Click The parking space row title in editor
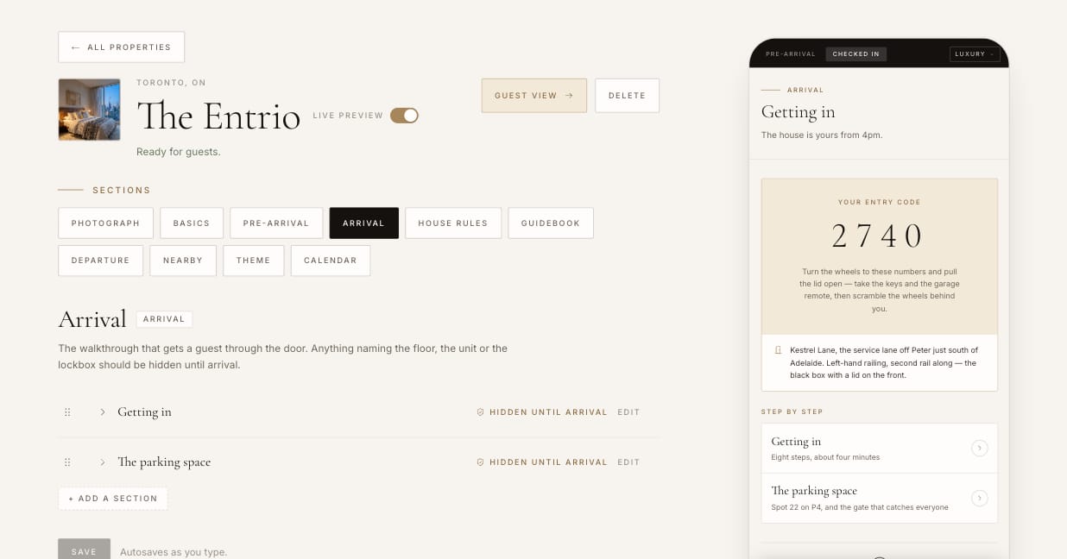Image resolution: width=1067 pixels, height=559 pixels. point(164,462)
